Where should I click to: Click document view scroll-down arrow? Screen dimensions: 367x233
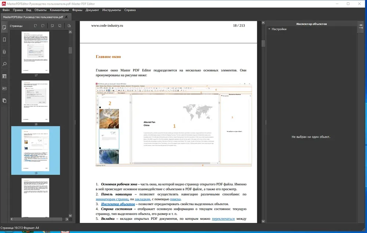(263, 221)
